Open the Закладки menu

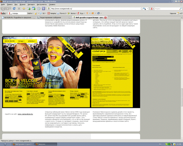point(31,4)
